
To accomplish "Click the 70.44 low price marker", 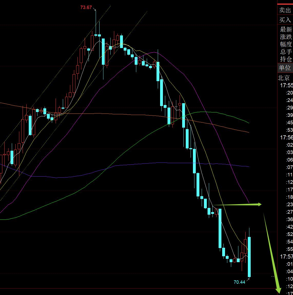I will (239, 282).
